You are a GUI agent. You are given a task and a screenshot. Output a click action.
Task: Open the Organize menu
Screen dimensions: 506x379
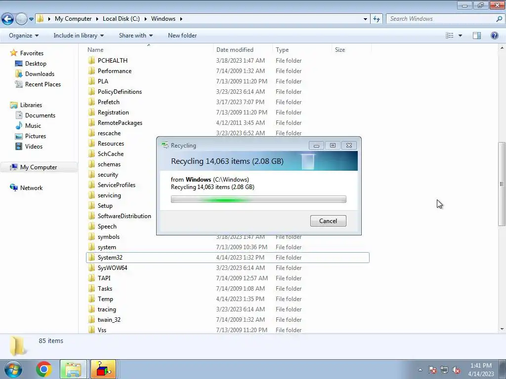[x=24, y=36]
